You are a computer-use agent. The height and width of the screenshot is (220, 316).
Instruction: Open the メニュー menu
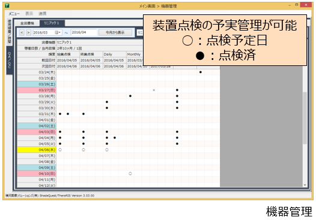click(14, 14)
